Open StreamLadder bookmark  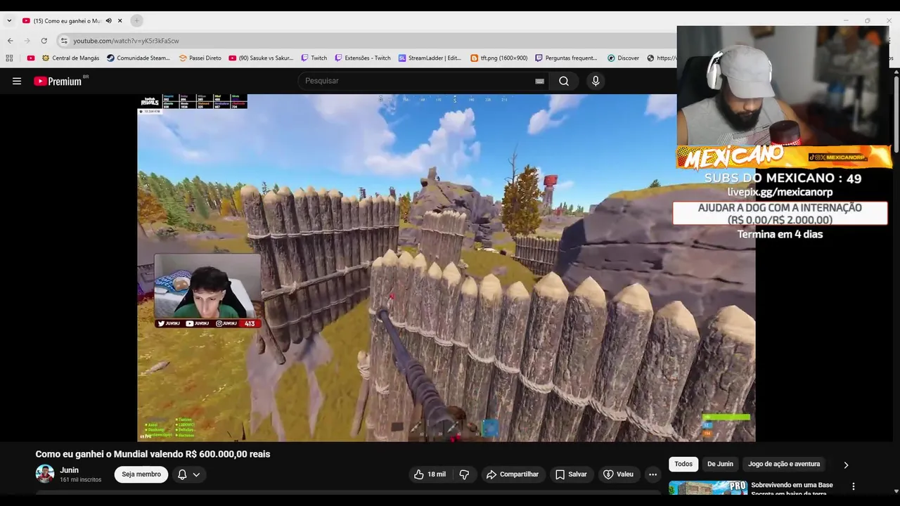(x=430, y=58)
